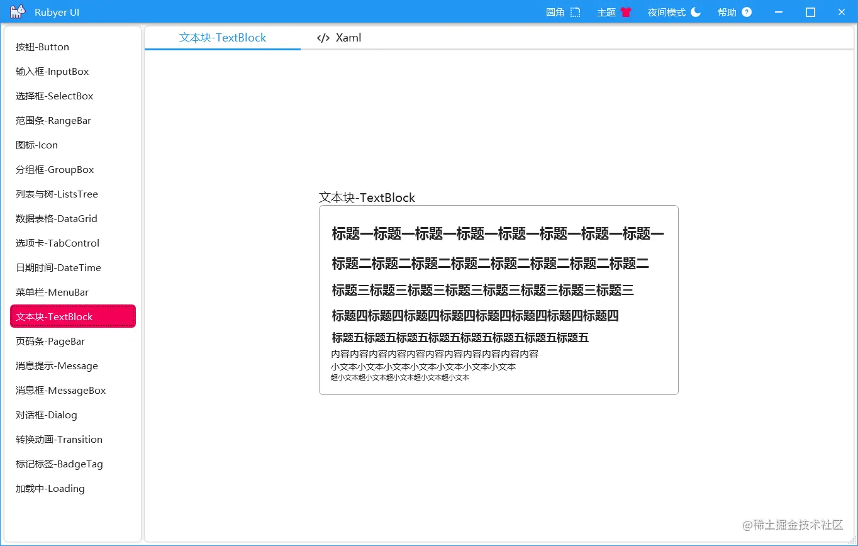This screenshot has width=858, height=546.
Task: Click the moon icon beside 夜间模式
Action: (695, 11)
